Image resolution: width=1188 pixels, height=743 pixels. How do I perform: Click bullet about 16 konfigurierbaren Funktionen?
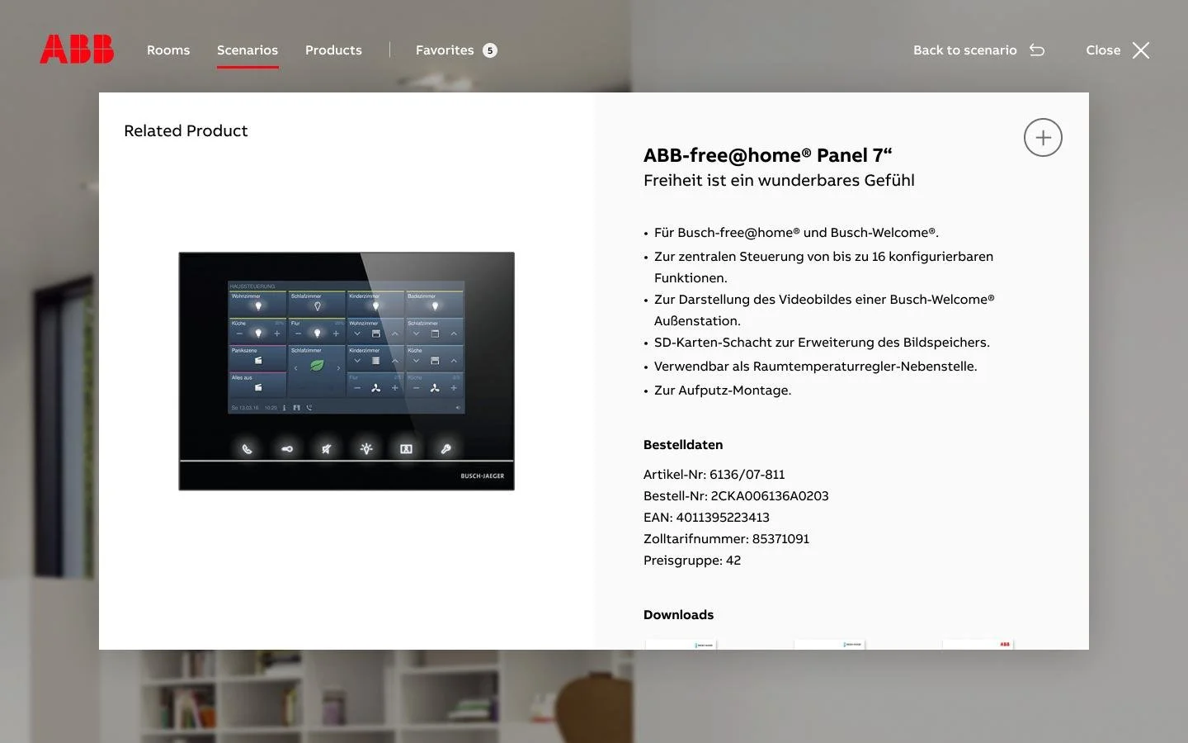tap(823, 267)
